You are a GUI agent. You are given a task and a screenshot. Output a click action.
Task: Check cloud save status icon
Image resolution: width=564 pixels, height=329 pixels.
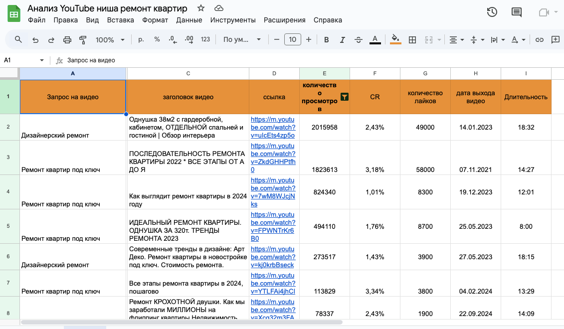219,8
